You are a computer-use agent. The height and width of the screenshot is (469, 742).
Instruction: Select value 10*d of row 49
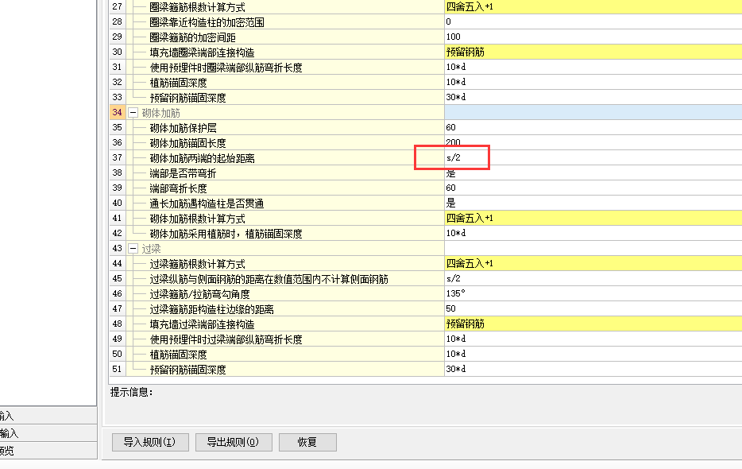(456, 339)
